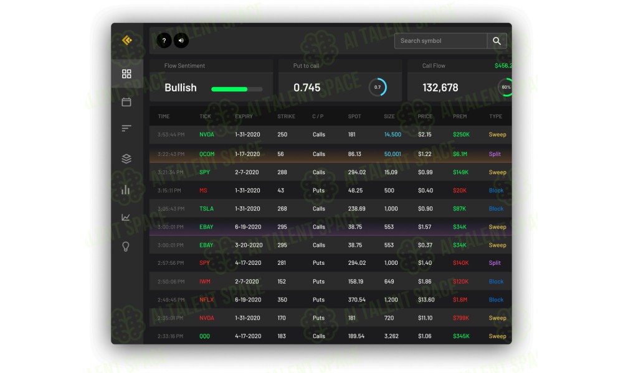Select the "Flow Sentiment" card title
623x373 pixels.
pyautogui.click(x=184, y=66)
